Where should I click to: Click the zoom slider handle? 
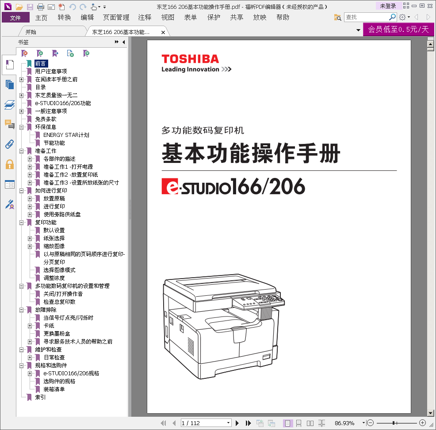coord(394,423)
